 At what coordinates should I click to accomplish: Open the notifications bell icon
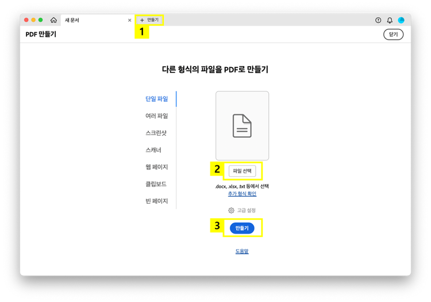pos(390,20)
